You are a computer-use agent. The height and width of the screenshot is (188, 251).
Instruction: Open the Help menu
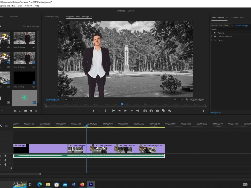37,6
